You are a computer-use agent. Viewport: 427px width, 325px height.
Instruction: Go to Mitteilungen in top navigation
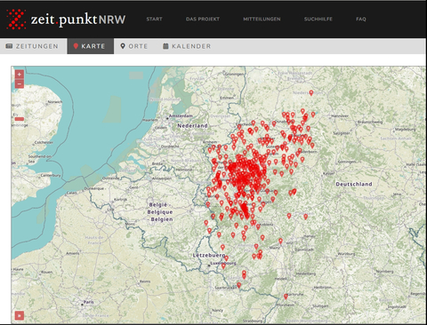[x=262, y=19]
